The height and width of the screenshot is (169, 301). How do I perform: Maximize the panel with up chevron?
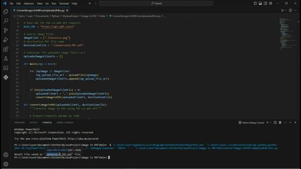[290, 123]
